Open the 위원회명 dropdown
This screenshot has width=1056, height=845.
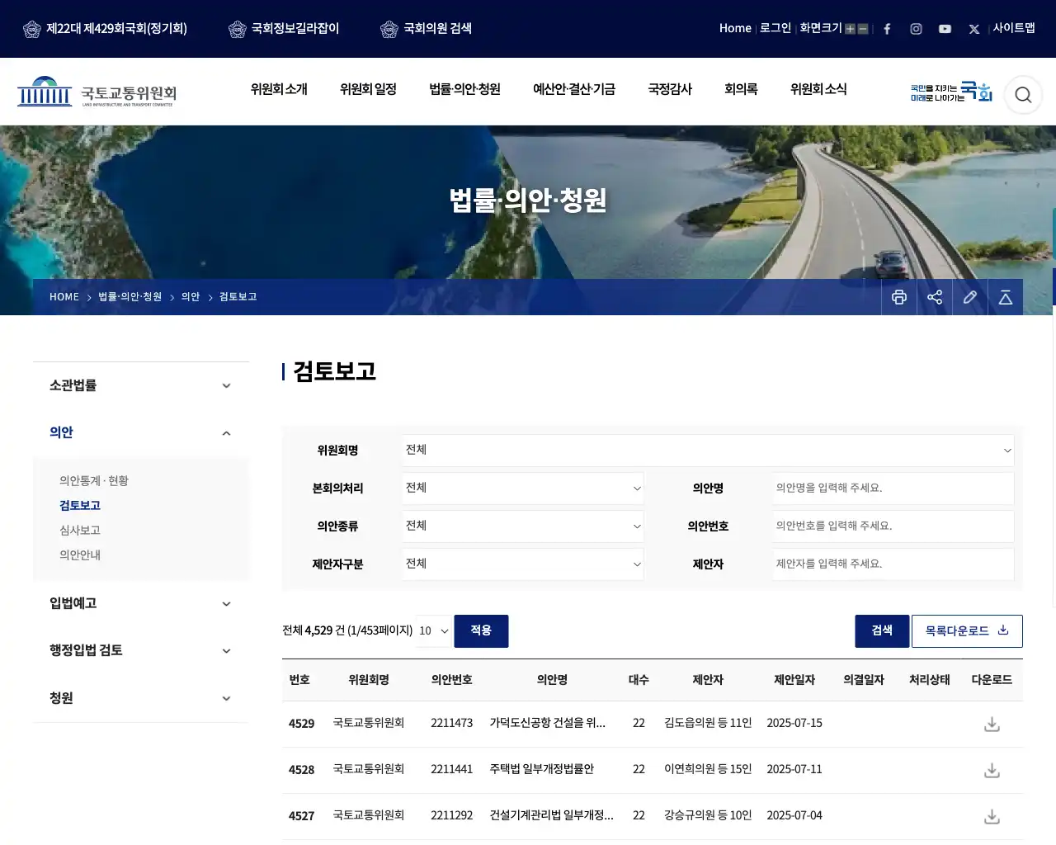[708, 450]
